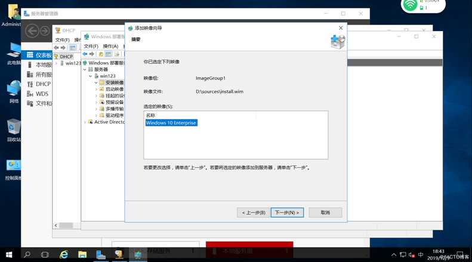Click taskbar search magnifier icon
Viewport: 472px width, 262px height.
pos(27,255)
